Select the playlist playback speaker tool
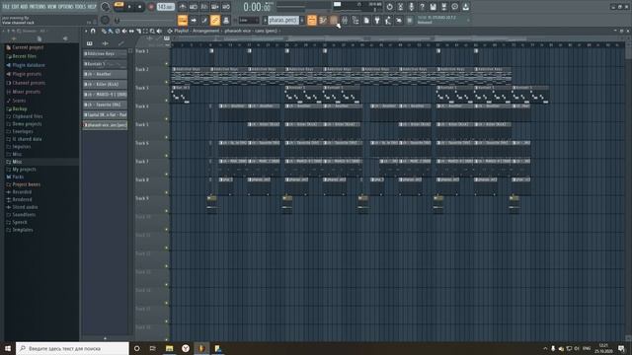The width and height of the screenshot is (632, 355). click(159, 31)
